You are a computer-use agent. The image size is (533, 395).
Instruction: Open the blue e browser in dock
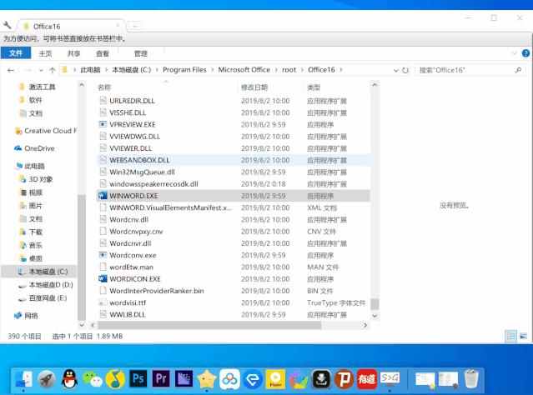(x=253, y=378)
